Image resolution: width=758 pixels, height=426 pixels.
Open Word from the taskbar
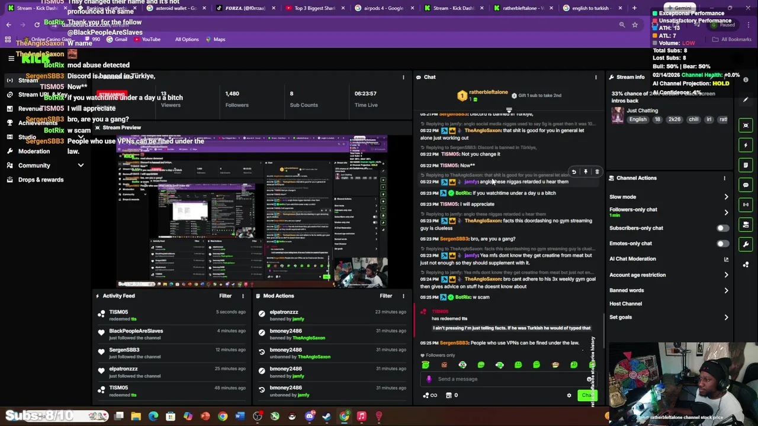coord(240,417)
